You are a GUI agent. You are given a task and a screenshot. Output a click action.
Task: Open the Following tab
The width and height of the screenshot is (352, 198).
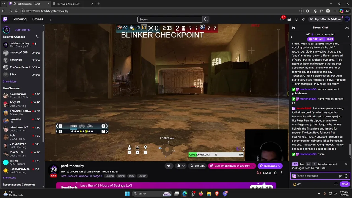(x=20, y=19)
